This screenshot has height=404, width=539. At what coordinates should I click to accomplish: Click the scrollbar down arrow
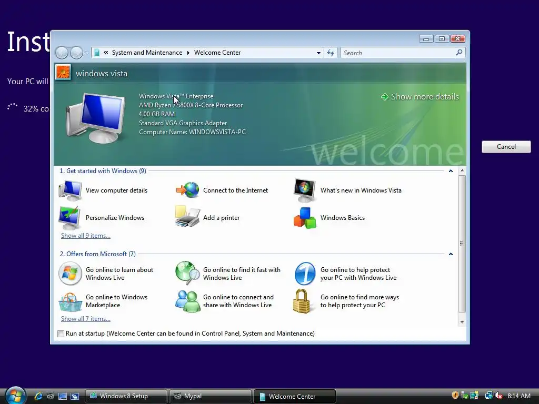(462, 322)
